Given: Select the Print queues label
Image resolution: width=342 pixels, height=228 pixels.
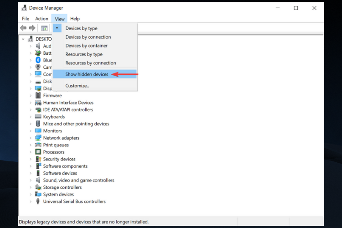Looking at the screenshot, I should (56, 145).
